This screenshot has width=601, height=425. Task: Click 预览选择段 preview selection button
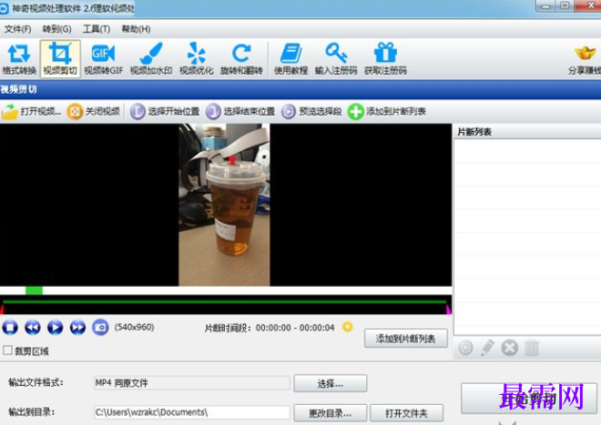pyautogui.click(x=311, y=112)
